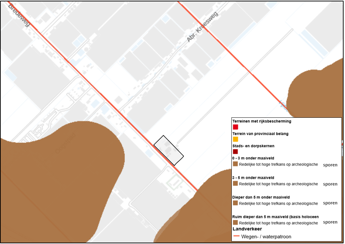
Task: Click the 'Dieper dan 5 m onder maaiveld' heading
Action: pyautogui.click(x=261, y=197)
